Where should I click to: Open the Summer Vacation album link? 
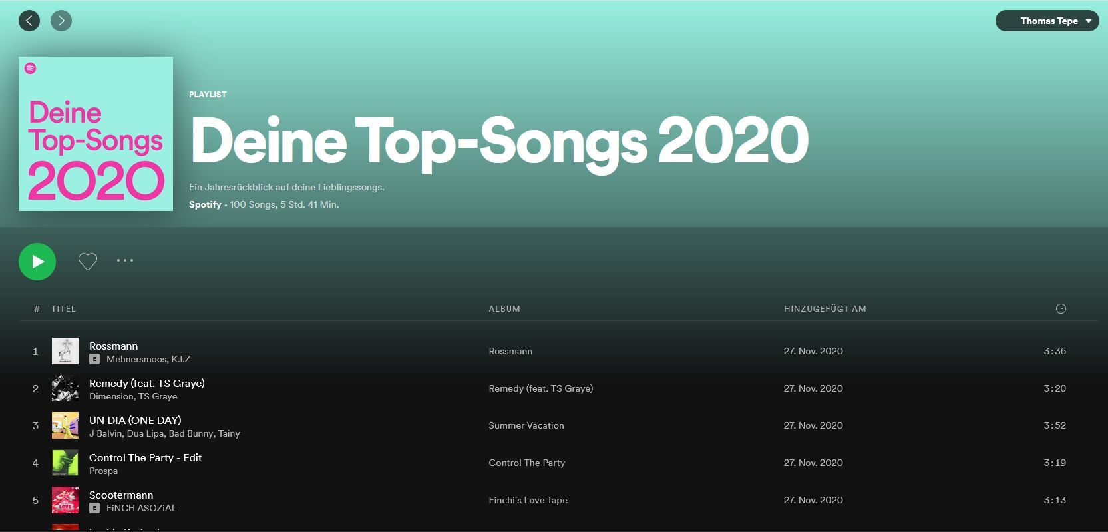[x=526, y=425]
